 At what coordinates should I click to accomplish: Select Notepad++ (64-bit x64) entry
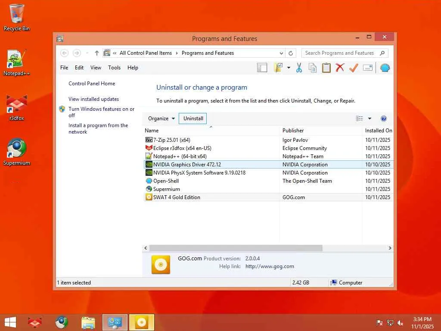[x=269, y=156]
